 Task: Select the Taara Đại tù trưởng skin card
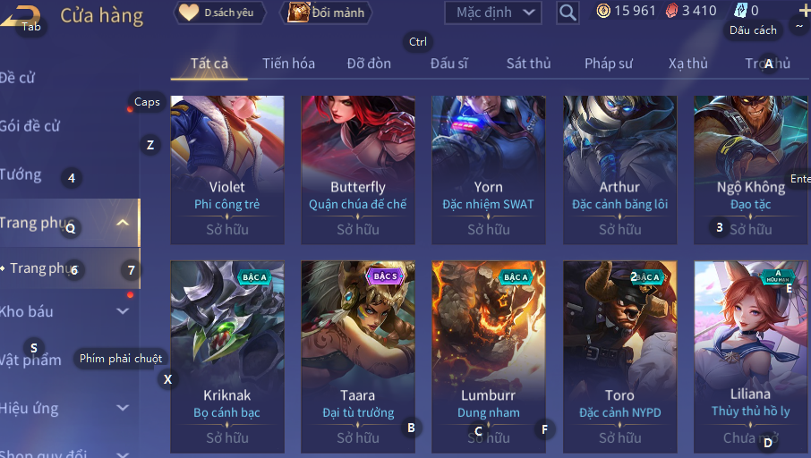click(x=358, y=357)
